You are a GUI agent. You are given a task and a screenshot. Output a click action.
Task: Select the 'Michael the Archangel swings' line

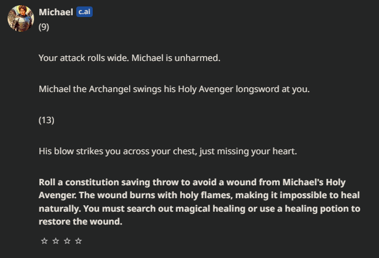tap(174, 89)
